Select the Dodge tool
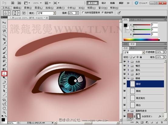Viewport: 168px width, 125px height. (4, 78)
